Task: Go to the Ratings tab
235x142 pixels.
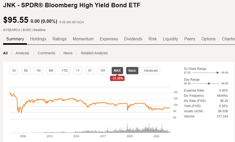Action: pyautogui.click(x=59, y=39)
